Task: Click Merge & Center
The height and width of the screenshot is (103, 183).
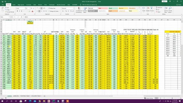Action: pos(53,11)
